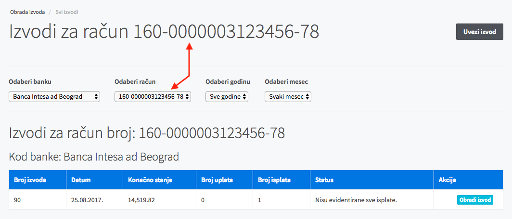Select the Svi izvodi breadcrumb item
The width and height of the screenshot is (512, 219).
tap(66, 12)
